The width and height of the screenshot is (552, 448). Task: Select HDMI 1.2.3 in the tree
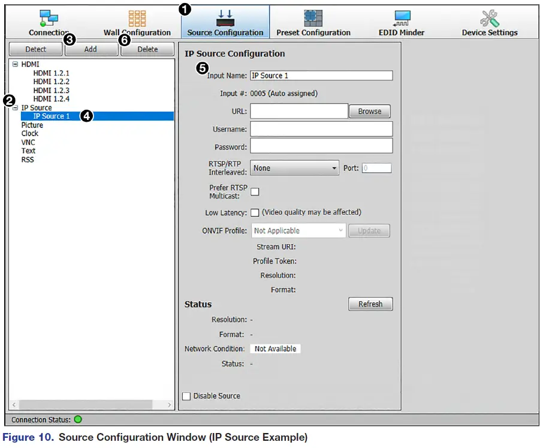point(52,90)
